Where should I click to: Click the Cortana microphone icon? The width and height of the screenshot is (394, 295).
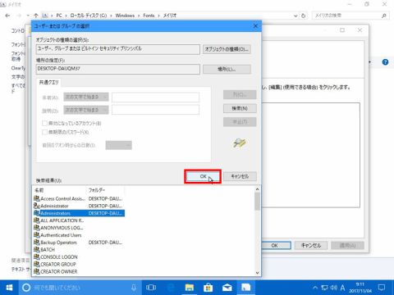tap(134, 288)
